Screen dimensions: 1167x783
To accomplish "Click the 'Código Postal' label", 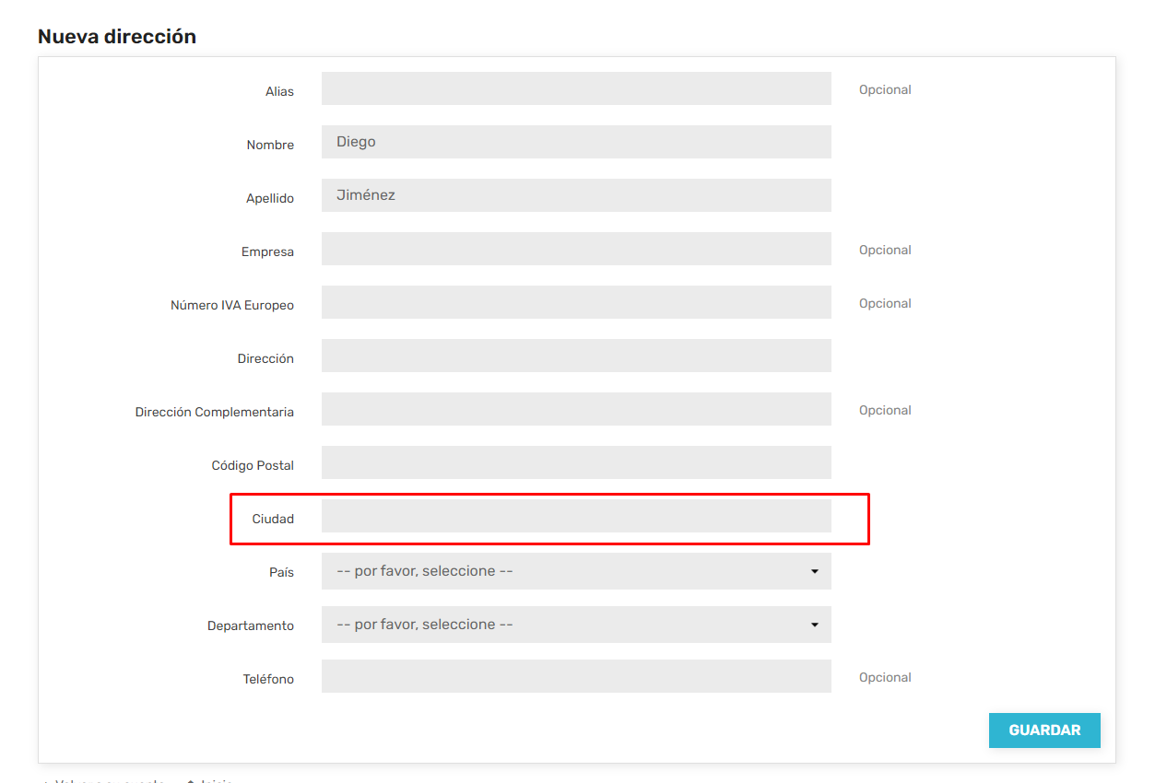I will tap(253, 465).
